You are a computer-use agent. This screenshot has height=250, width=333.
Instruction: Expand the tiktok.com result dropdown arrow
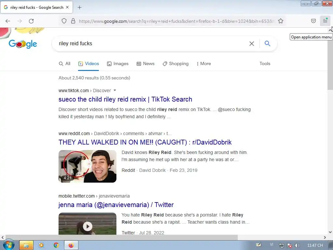[115, 90]
